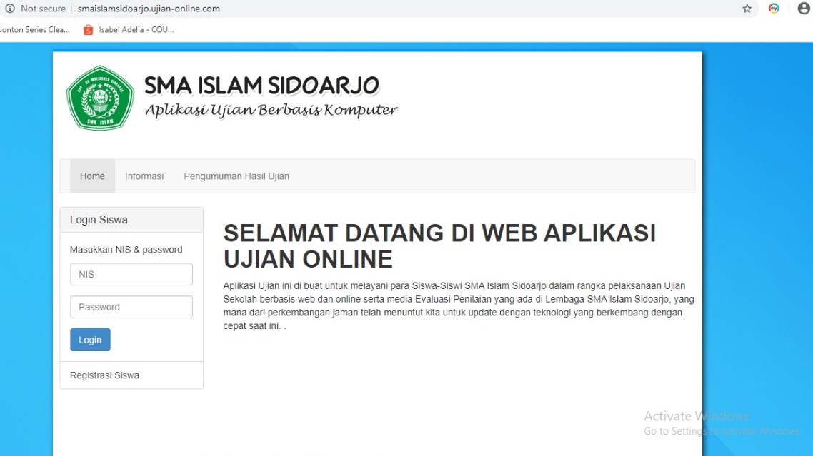Click the Aplikasi Ujian Berbasis Komputer title
The height and width of the screenshot is (456, 813).
coord(271,110)
